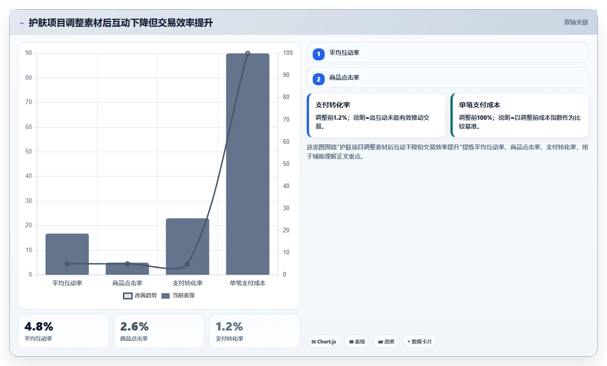Click the trend line point above 支付转化率
The height and width of the screenshot is (366, 607).
tap(187, 264)
